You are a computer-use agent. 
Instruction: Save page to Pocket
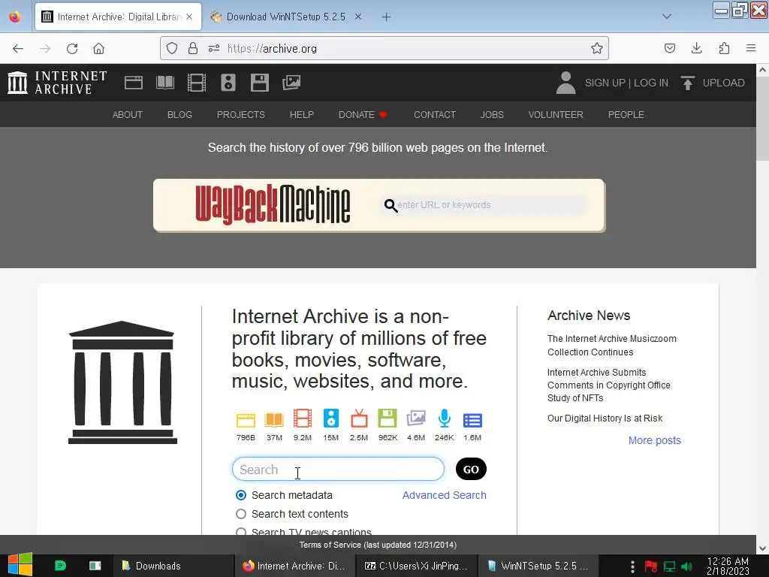point(669,48)
